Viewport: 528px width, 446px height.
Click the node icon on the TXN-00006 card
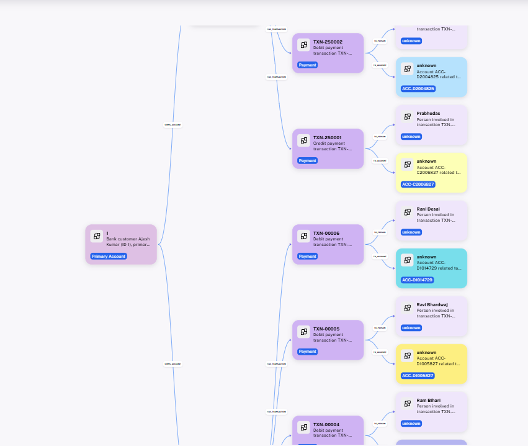(x=304, y=235)
